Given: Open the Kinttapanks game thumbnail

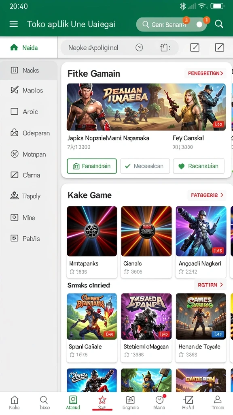Looking at the screenshot, I should 92,231.
